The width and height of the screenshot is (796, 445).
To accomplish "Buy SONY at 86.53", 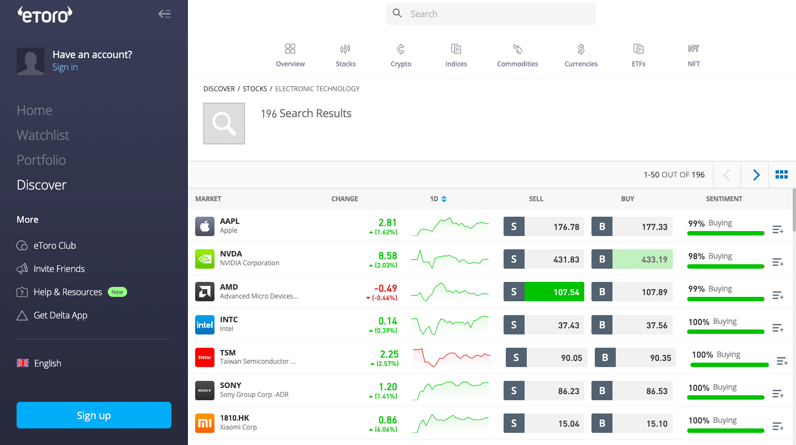I will click(632, 390).
